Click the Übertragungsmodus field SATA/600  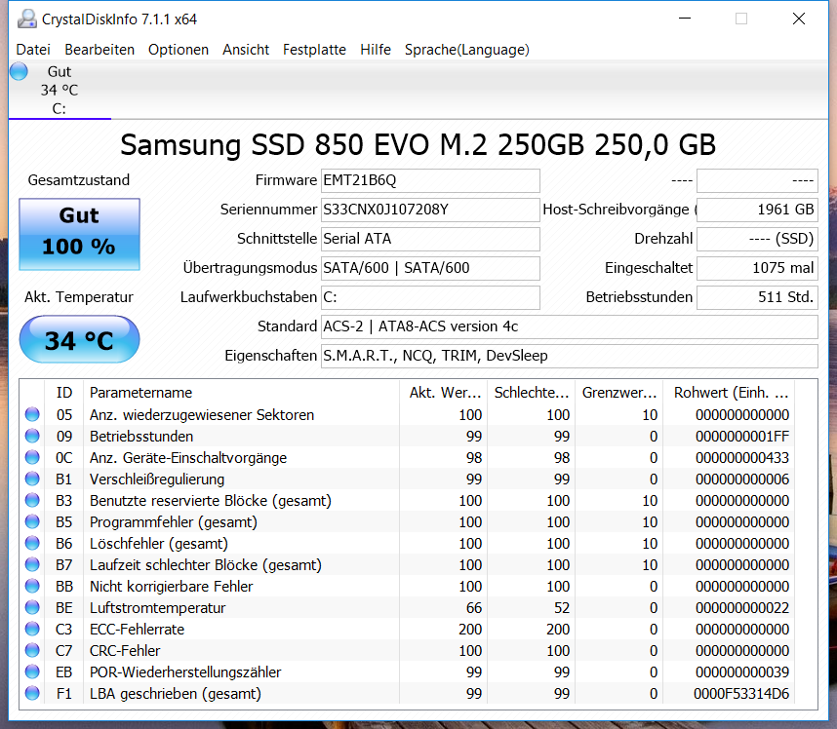[x=430, y=268]
